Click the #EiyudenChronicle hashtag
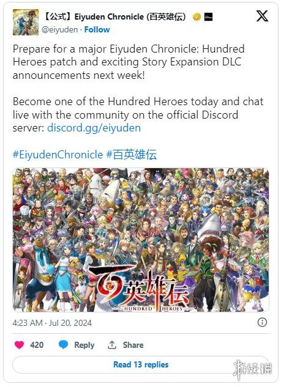The width and height of the screenshot is (281, 387). tap(58, 155)
